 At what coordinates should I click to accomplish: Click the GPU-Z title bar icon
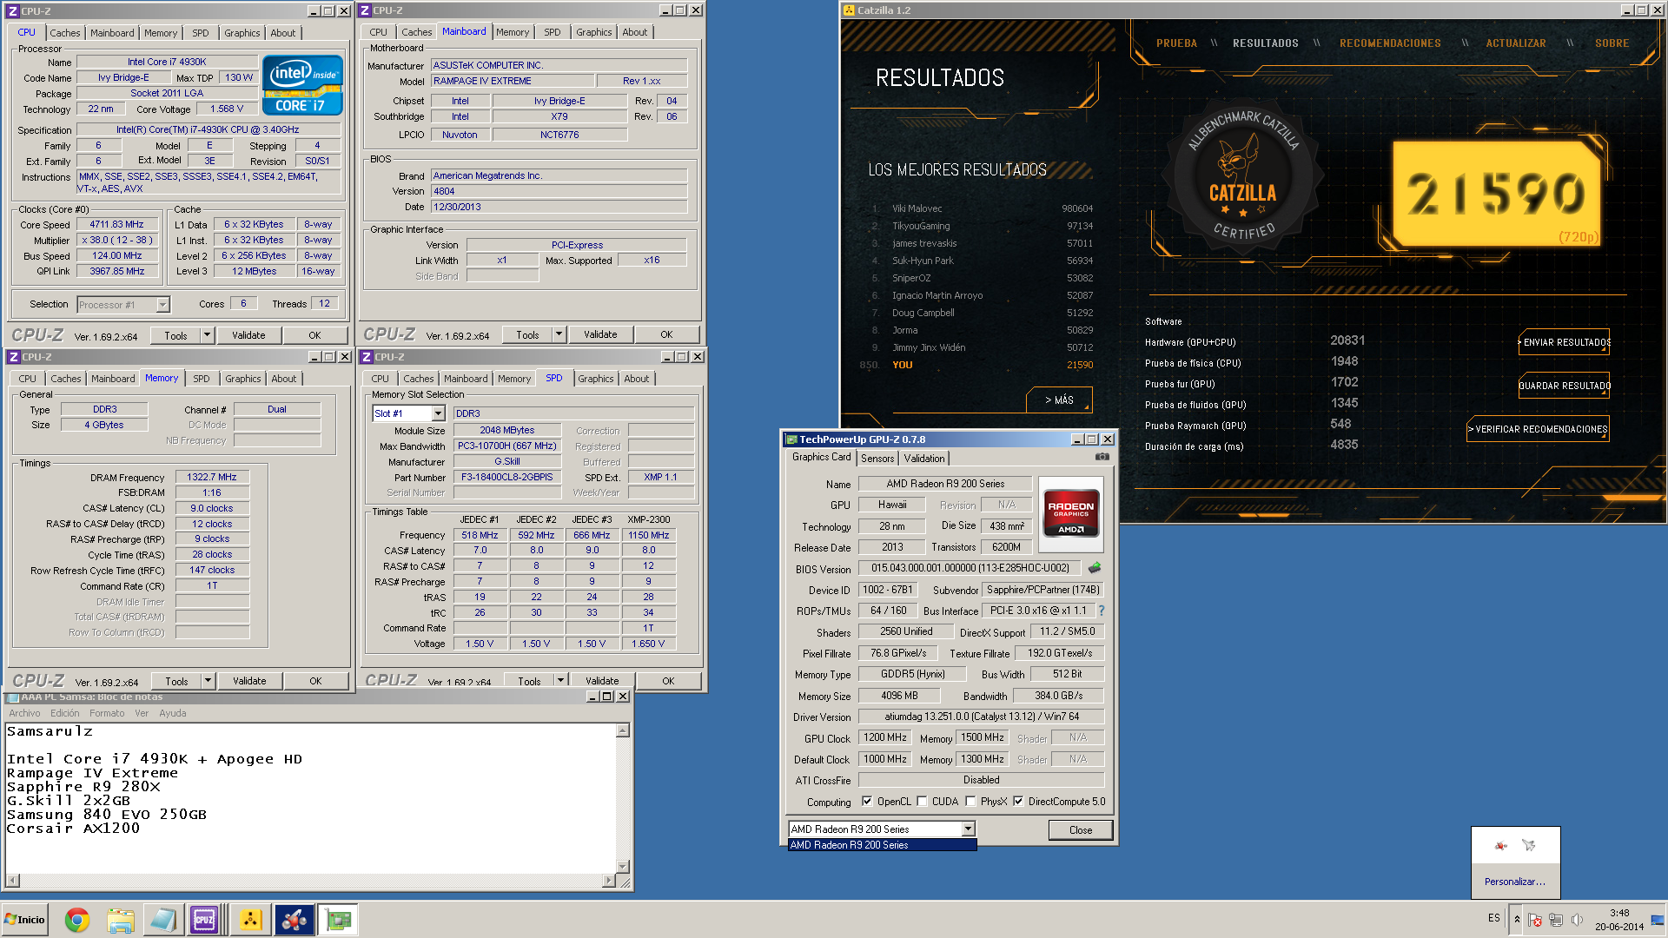click(791, 439)
